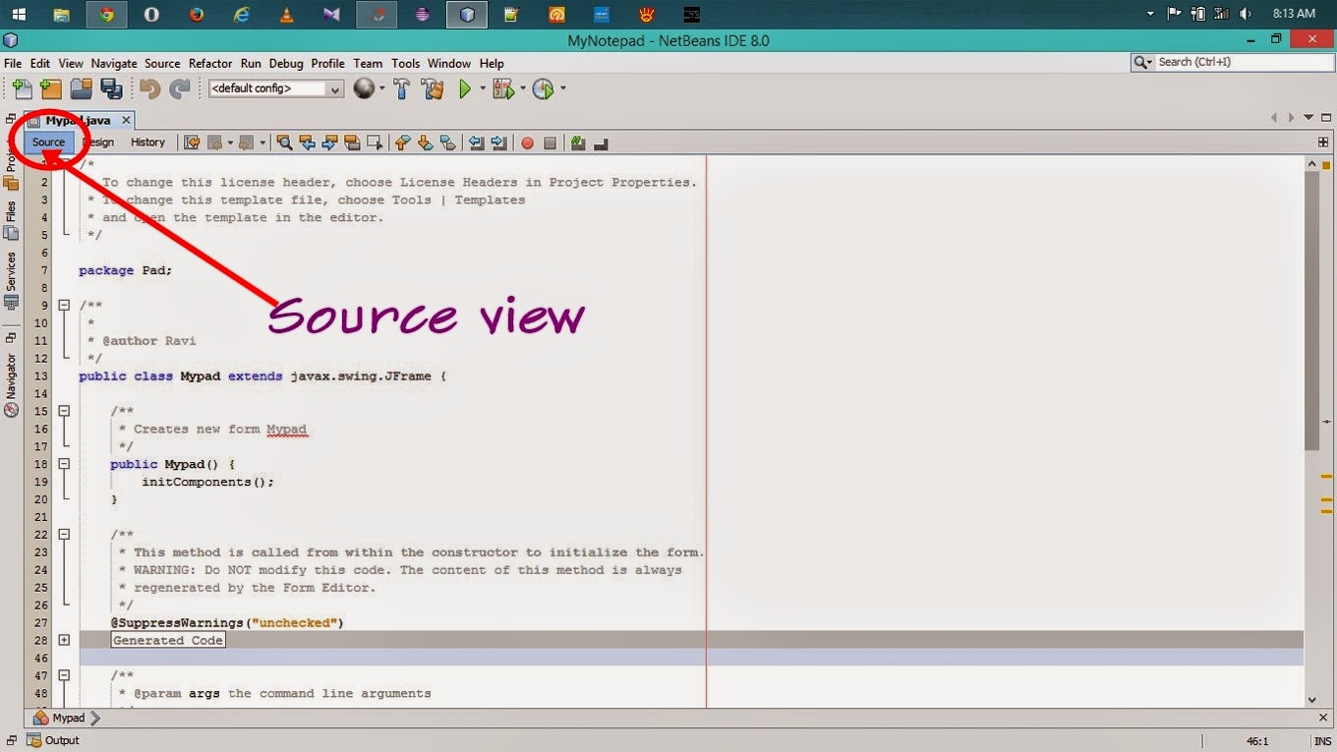Toggle the editor split button
Viewport: 1337px width, 752px height.
(x=1323, y=142)
